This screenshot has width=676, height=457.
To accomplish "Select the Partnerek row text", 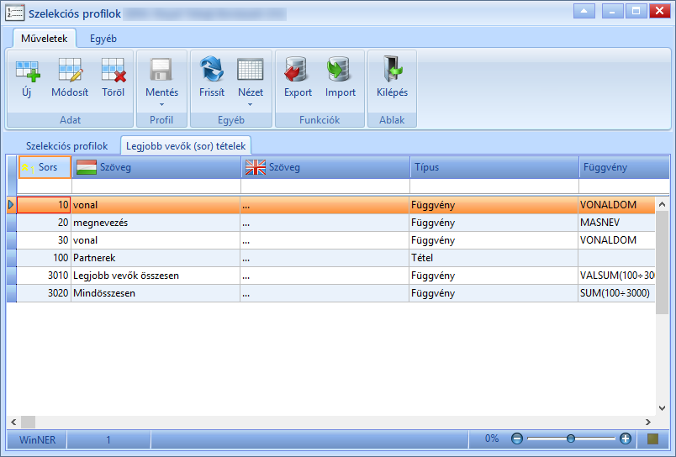I will [94, 258].
